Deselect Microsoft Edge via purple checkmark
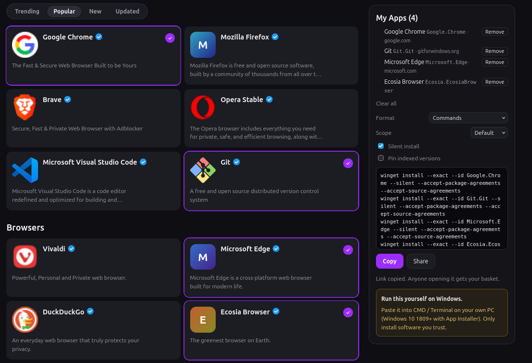 click(x=348, y=250)
